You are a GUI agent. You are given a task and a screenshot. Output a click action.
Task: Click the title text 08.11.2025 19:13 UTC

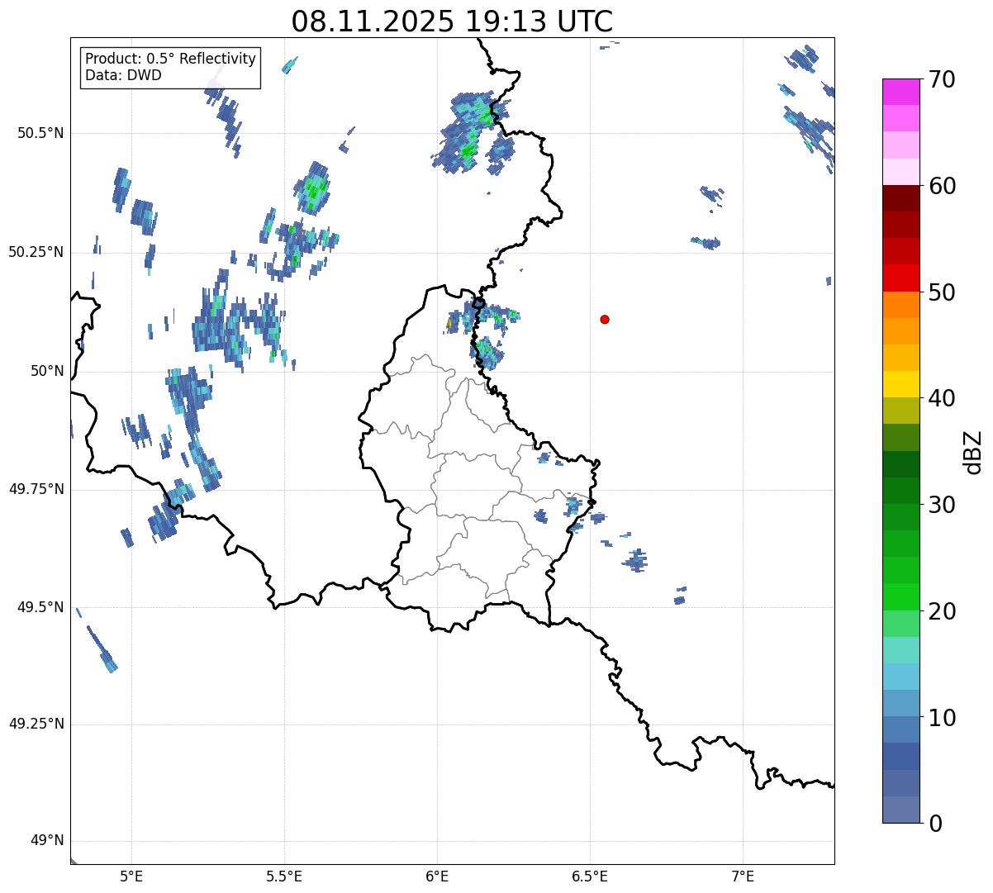452,21
